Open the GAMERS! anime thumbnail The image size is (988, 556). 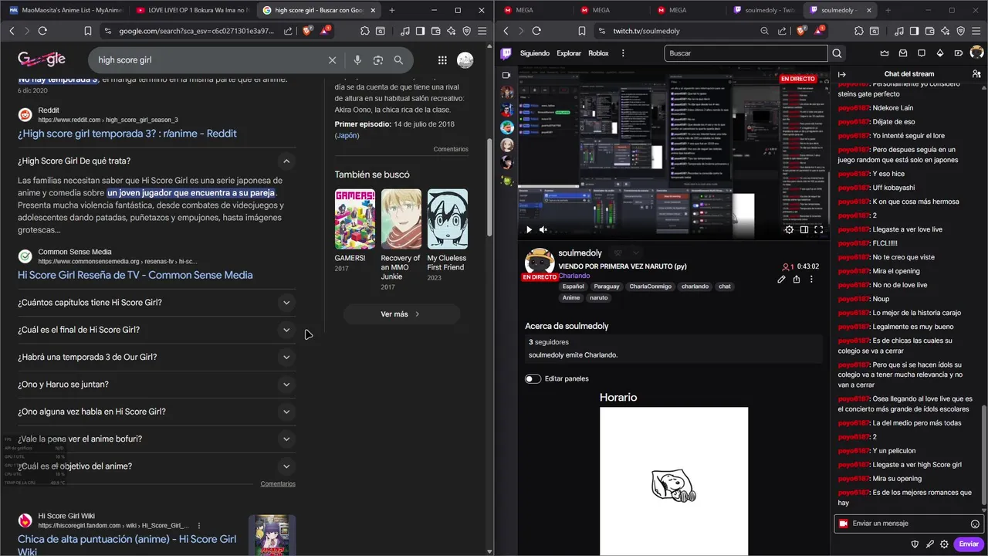355,219
